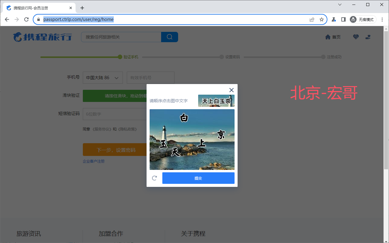Open the 中国大陆 86 country code dropdown
The image size is (389, 243).
(103, 78)
